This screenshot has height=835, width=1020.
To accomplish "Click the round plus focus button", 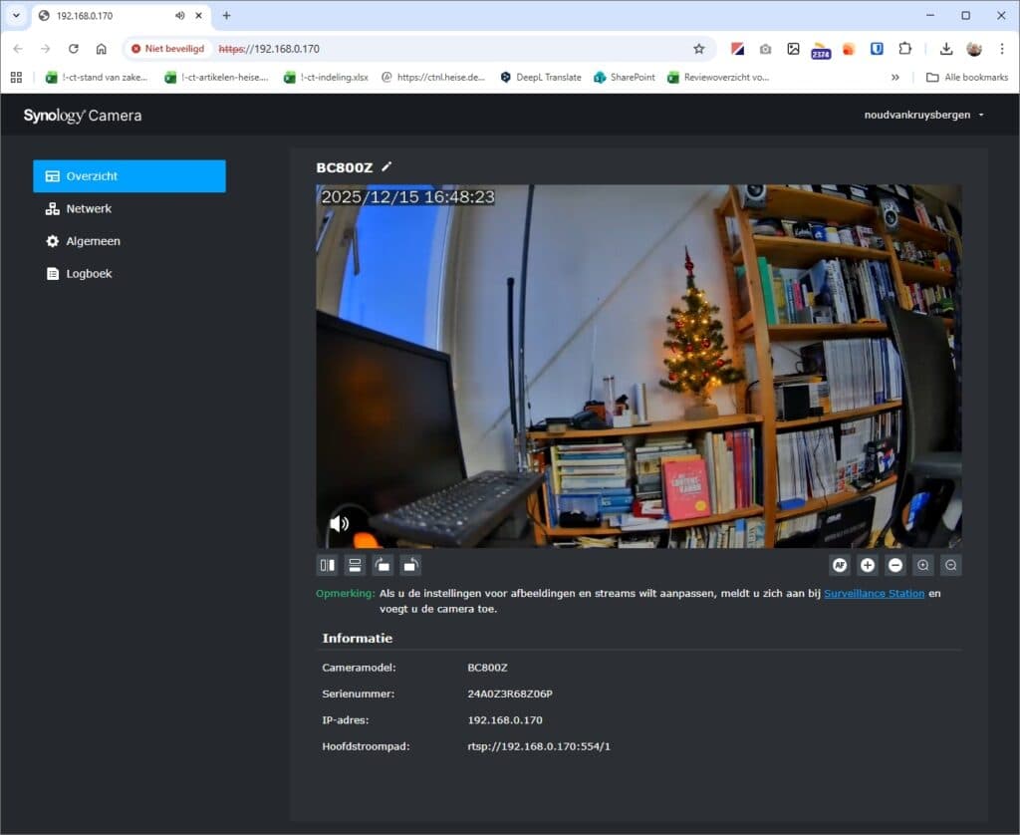I will coord(868,566).
